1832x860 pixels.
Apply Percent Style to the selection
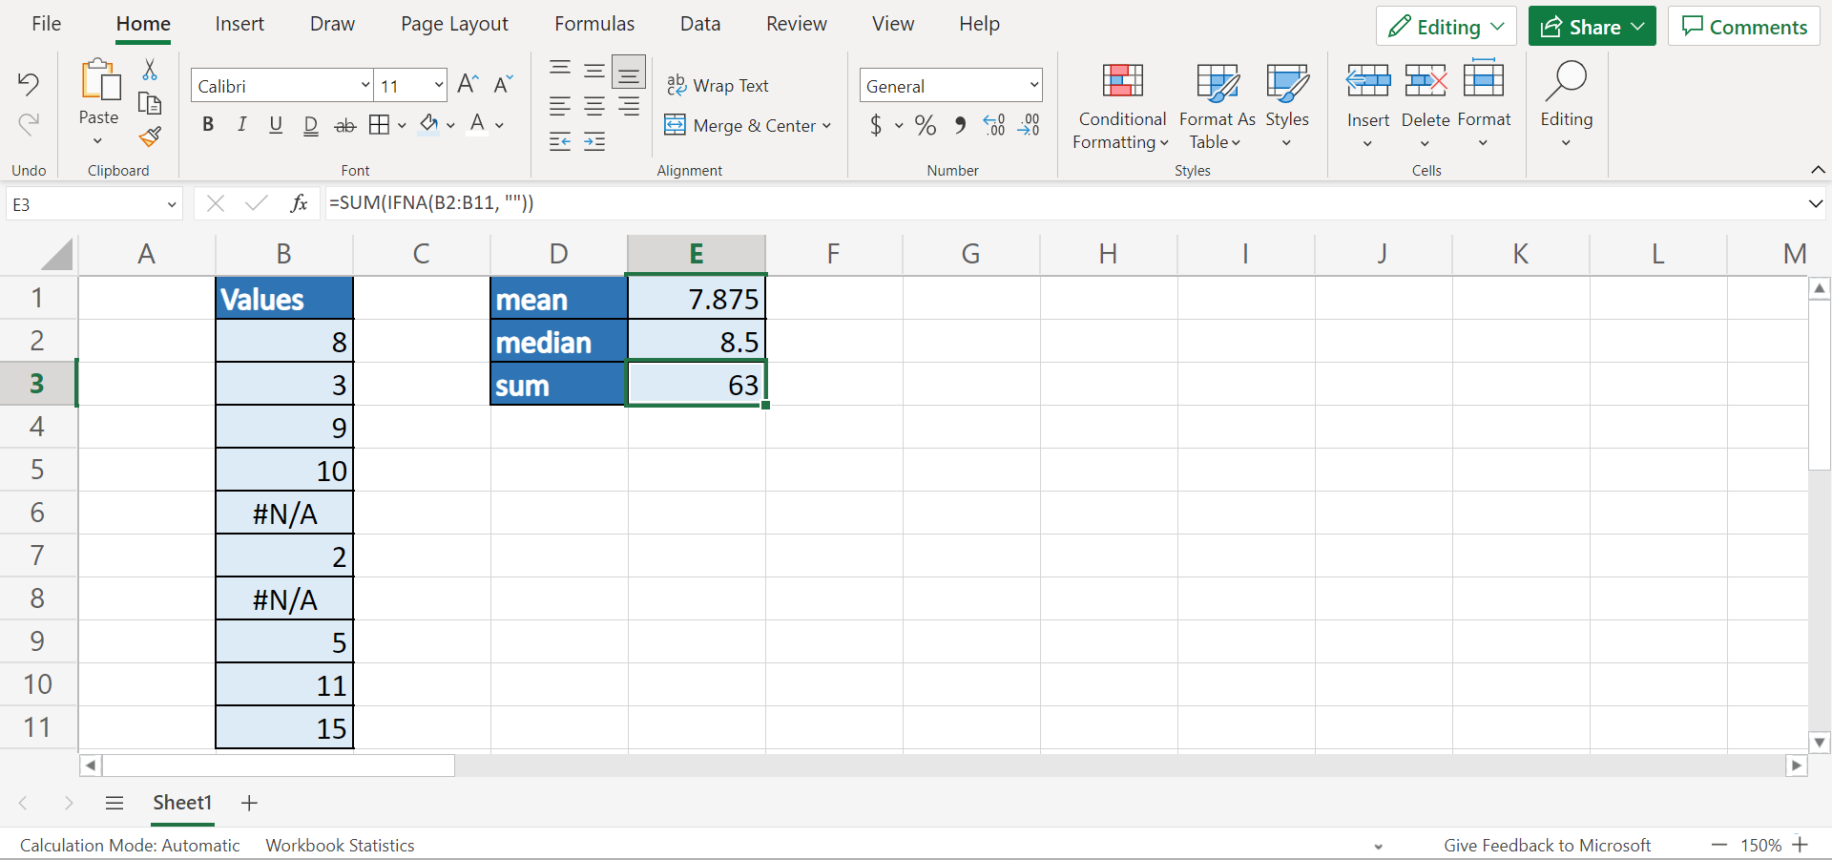(924, 125)
